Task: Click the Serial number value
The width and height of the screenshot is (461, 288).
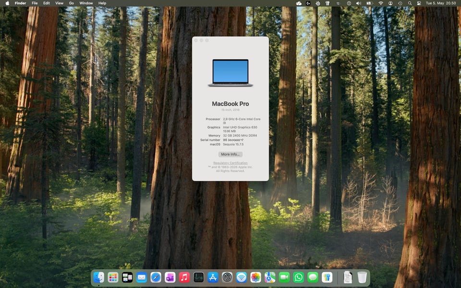Action: (x=233, y=140)
